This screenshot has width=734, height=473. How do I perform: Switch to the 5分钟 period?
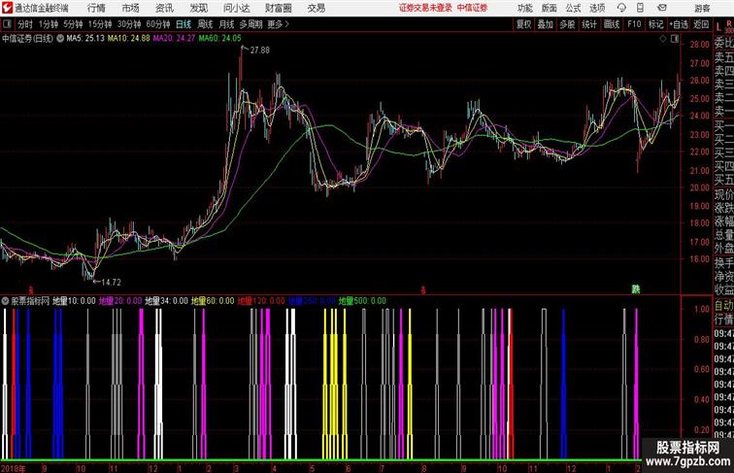click(73, 24)
